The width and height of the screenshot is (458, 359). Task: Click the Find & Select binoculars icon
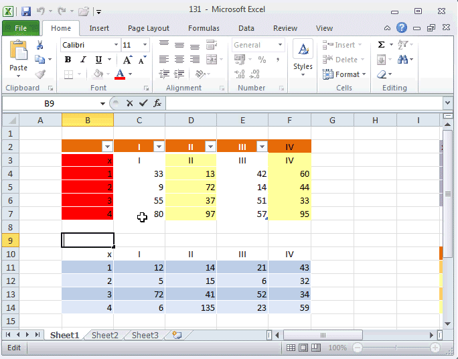point(402,60)
